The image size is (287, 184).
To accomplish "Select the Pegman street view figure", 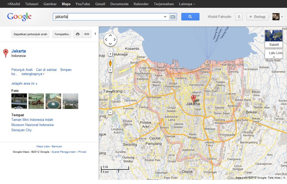I will click(x=110, y=63).
